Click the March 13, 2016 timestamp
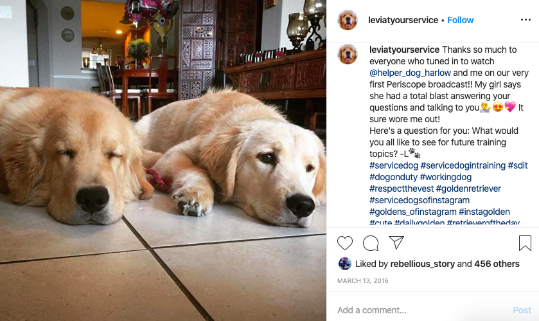The height and width of the screenshot is (321, 539). (363, 280)
